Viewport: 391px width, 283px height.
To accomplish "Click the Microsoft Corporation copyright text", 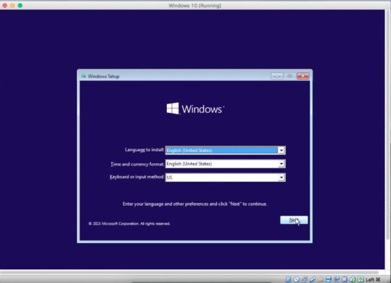I will point(129,224).
